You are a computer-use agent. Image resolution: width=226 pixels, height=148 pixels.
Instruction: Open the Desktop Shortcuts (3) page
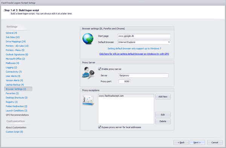click(x=17, y=98)
